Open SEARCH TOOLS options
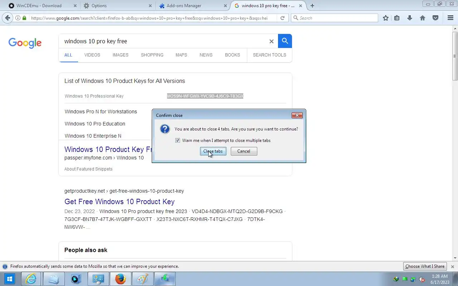Screen dimensions: 458x286 pyautogui.click(x=269, y=55)
